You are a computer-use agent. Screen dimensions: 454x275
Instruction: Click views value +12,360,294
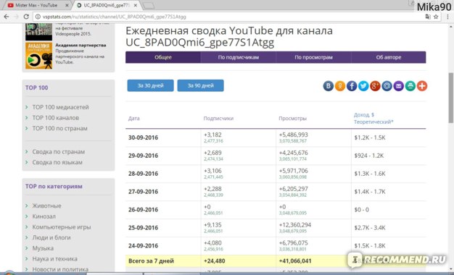click(x=294, y=225)
